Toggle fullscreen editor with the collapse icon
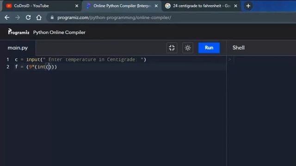296x166 pixels. point(172,48)
